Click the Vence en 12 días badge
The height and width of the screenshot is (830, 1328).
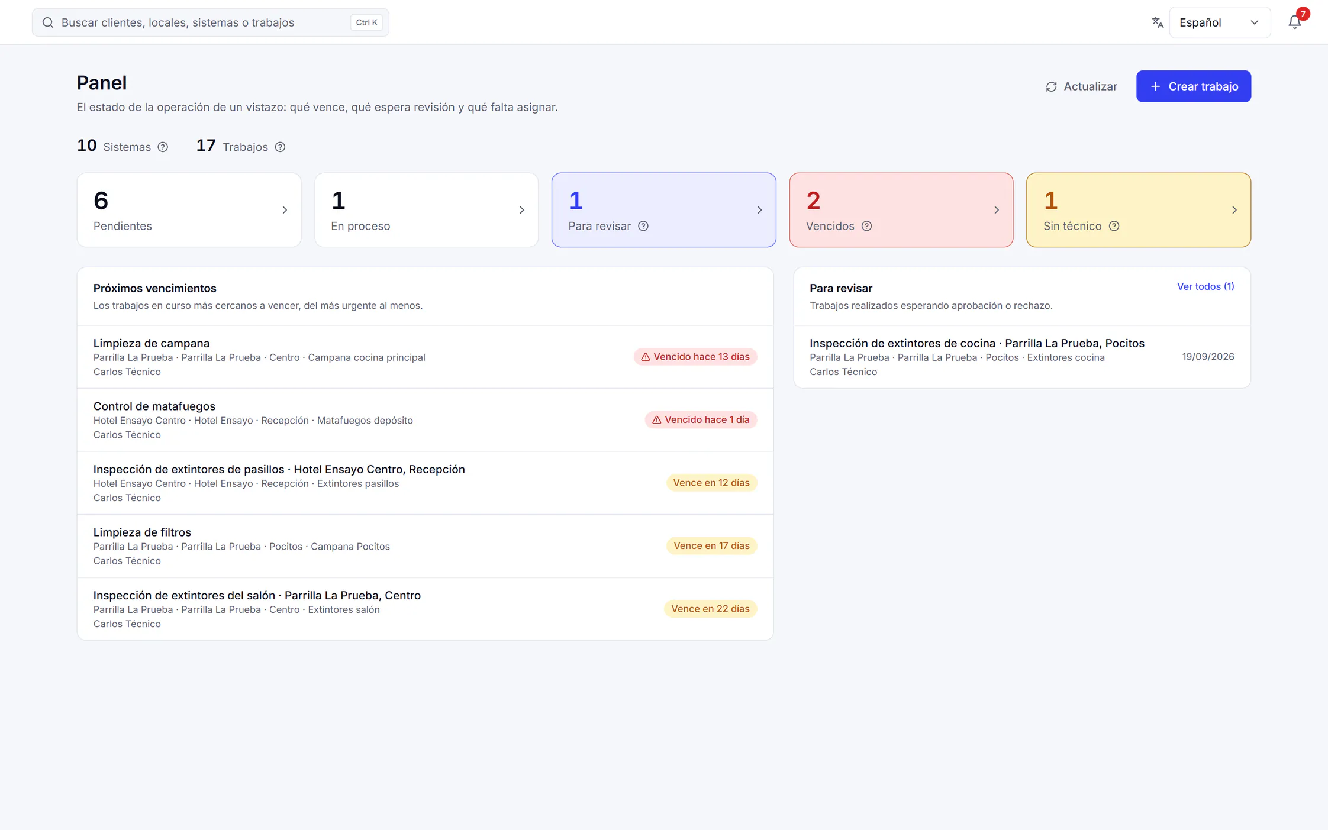pyautogui.click(x=711, y=483)
